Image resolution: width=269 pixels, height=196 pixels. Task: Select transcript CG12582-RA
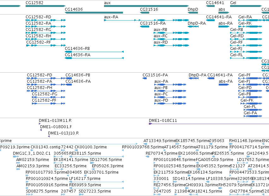pyautogui.click(x=39, y=23)
